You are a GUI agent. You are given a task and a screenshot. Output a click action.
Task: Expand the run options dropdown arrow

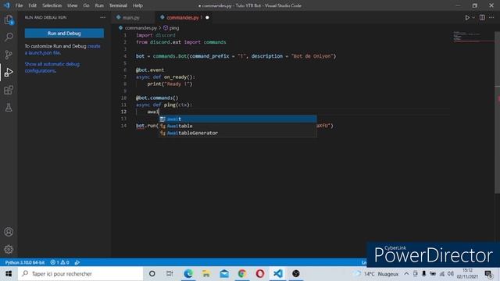(473, 17)
